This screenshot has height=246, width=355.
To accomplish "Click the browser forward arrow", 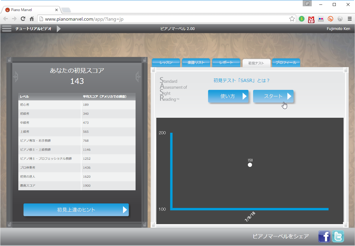I will 14,19.
